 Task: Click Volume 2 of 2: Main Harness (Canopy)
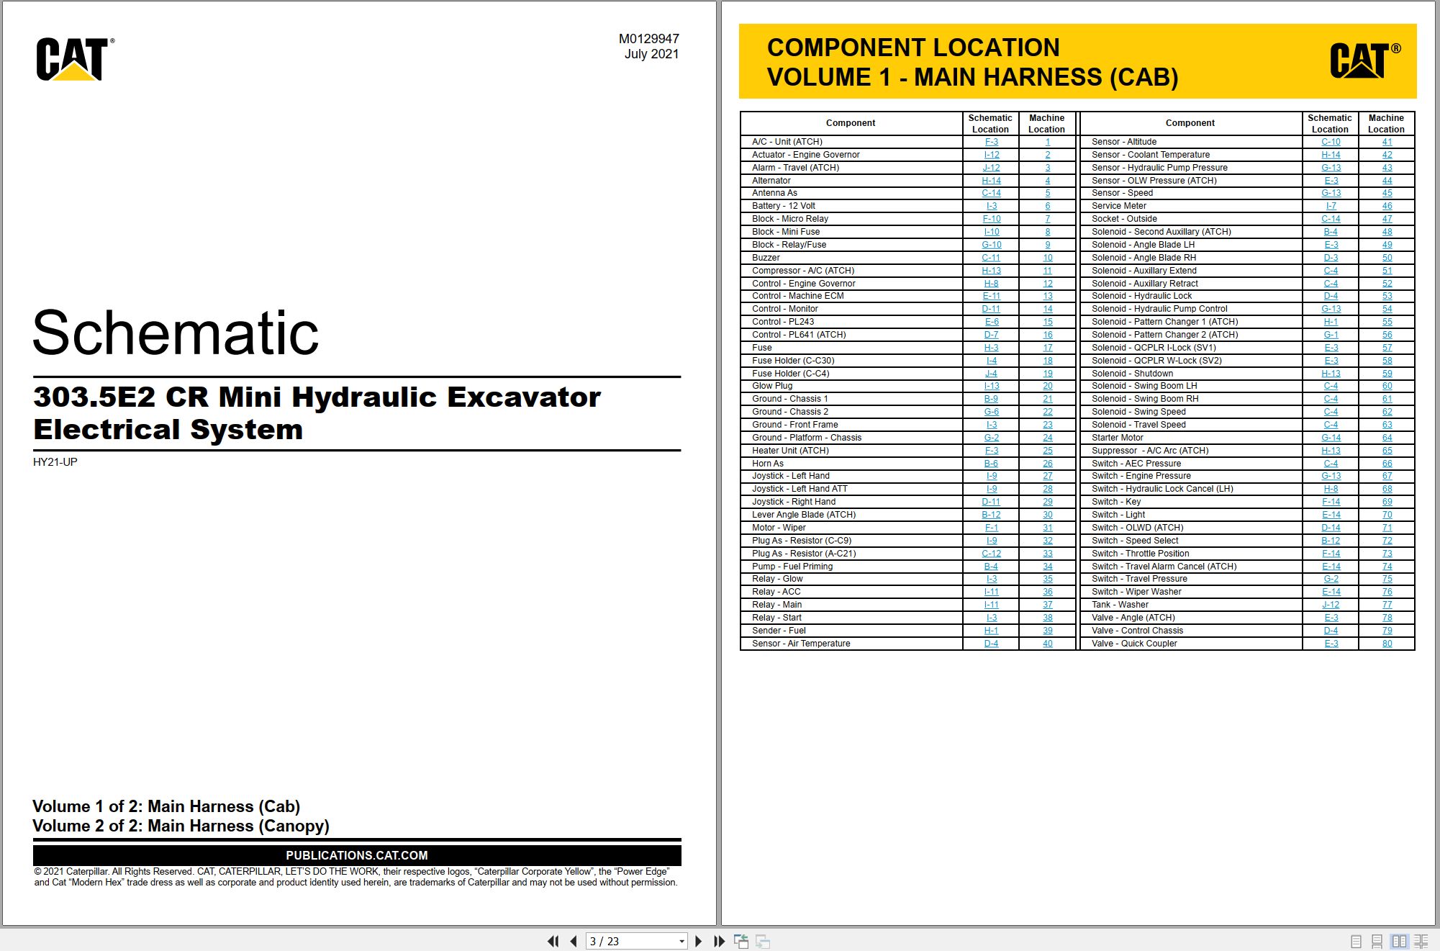coord(181,826)
